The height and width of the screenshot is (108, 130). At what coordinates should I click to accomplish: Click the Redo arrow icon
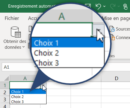tap(113, 6)
